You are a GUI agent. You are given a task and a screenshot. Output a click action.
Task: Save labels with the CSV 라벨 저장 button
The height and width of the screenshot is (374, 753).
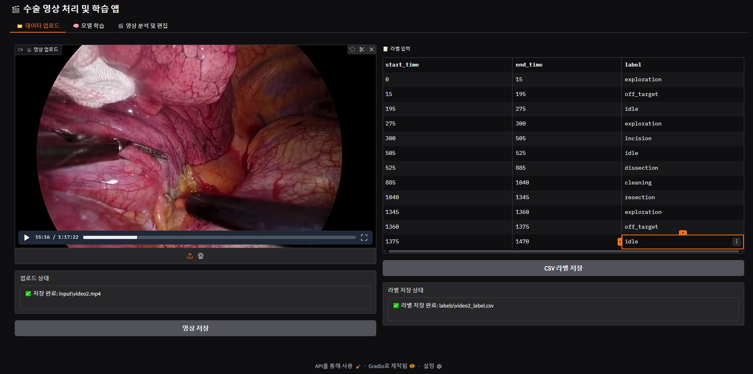[563, 268]
